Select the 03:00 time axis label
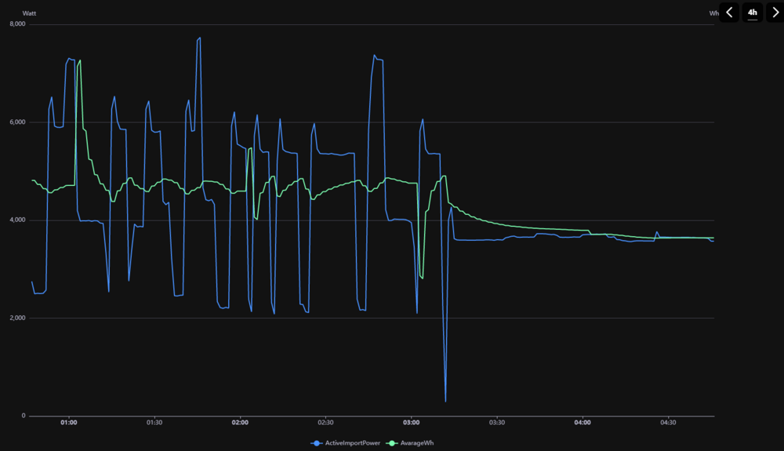 click(x=411, y=423)
